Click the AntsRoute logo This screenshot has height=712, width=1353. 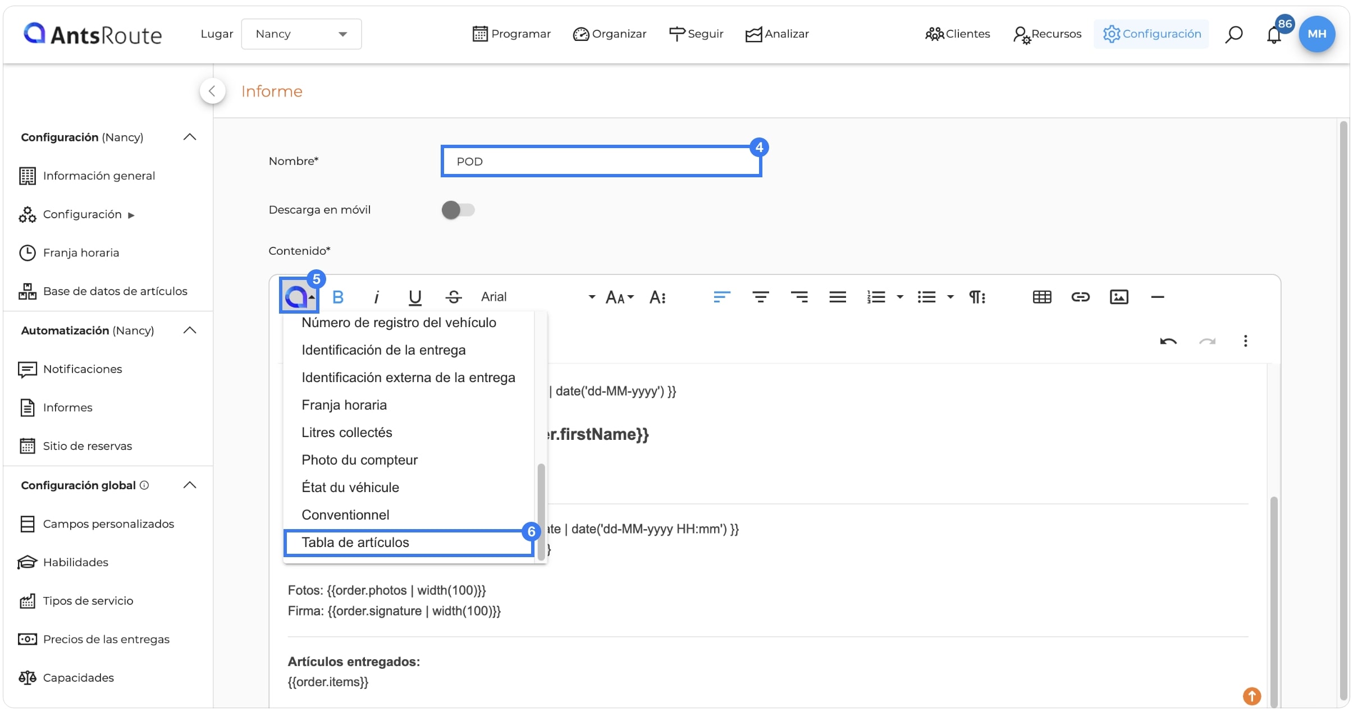point(93,34)
